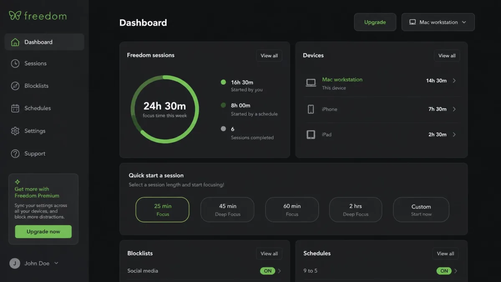View all Freedom sessions
This screenshot has width=501, height=282.
pos(269,56)
